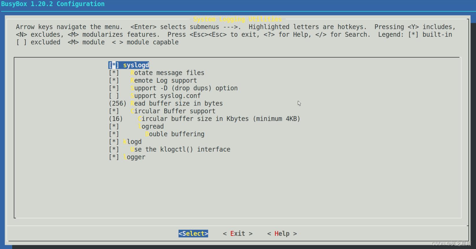The height and width of the screenshot is (249, 476).
Task: Click the 'Read buffer size in bytes' label
Action: [x=177, y=104]
